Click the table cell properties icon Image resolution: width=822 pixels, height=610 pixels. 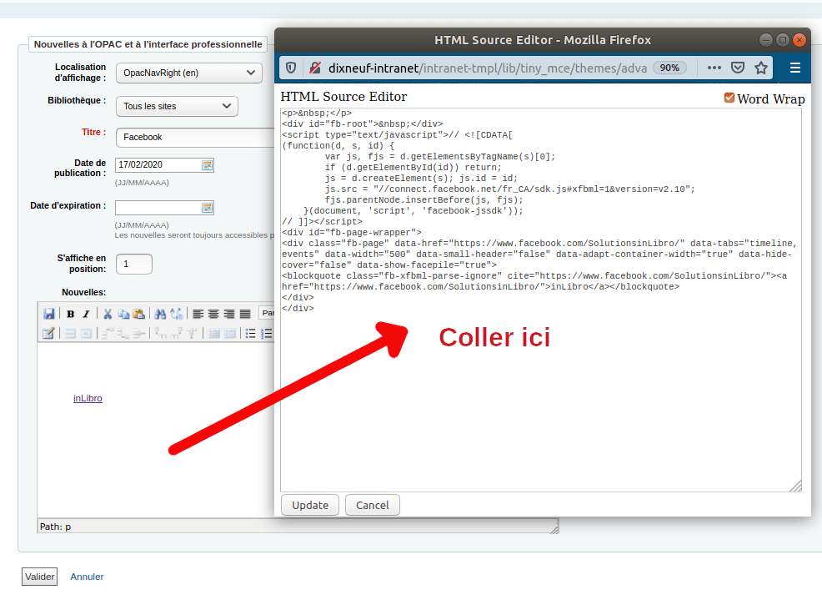pyautogui.click(x=86, y=333)
